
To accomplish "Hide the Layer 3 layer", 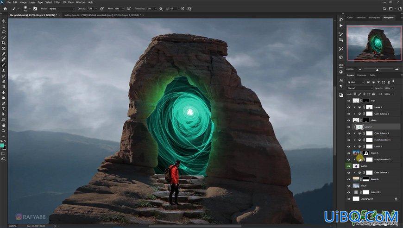I will pos(349,127).
